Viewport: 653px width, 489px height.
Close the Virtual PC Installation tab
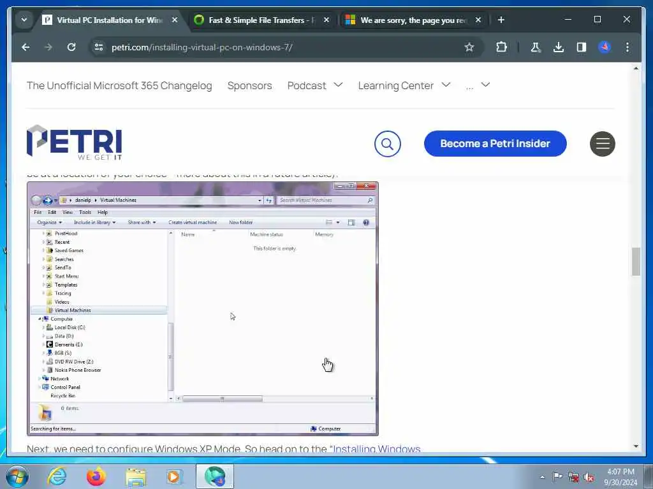coord(175,20)
